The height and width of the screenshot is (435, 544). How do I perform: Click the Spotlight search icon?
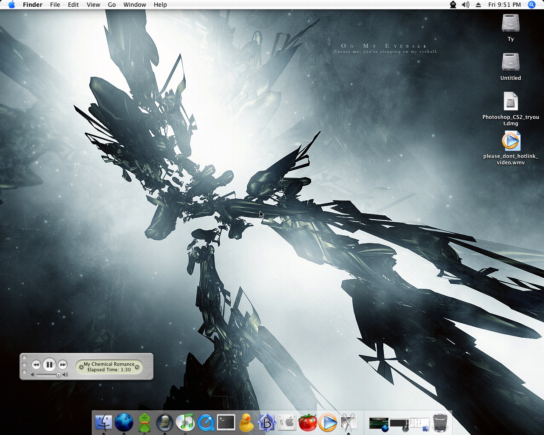point(531,5)
